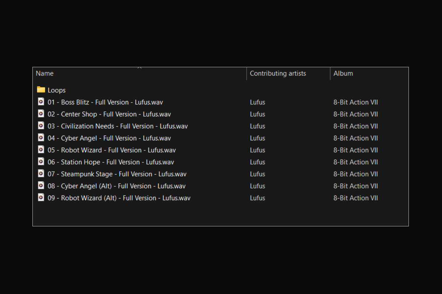Sort files by the Name column header
442x294 pixels.
[x=45, y=73]
